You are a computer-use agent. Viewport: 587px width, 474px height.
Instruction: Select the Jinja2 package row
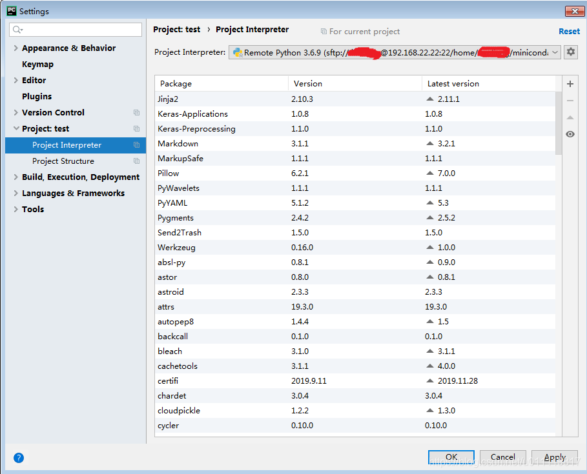click(355, 99)
